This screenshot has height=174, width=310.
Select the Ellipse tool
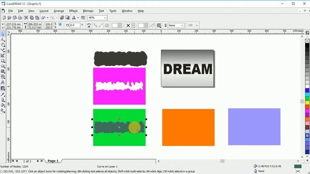(x=3, y=66)
